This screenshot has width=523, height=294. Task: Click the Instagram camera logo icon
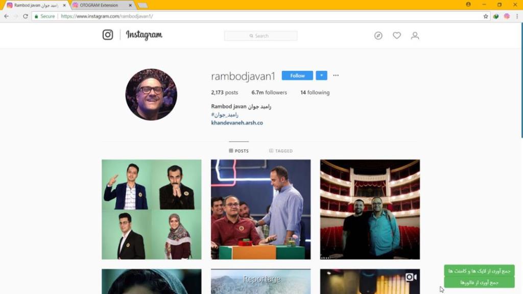pyautogui.click(x=108, y=35)
